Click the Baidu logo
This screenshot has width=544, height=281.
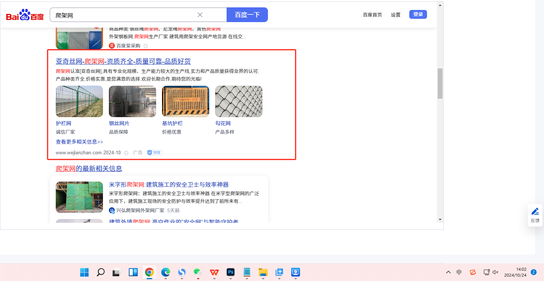25,15
